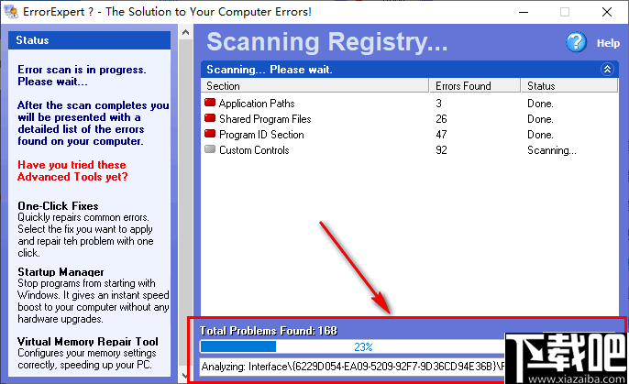Open the One-Click Fixes tool
629x384 pixels.
(58, 206)
